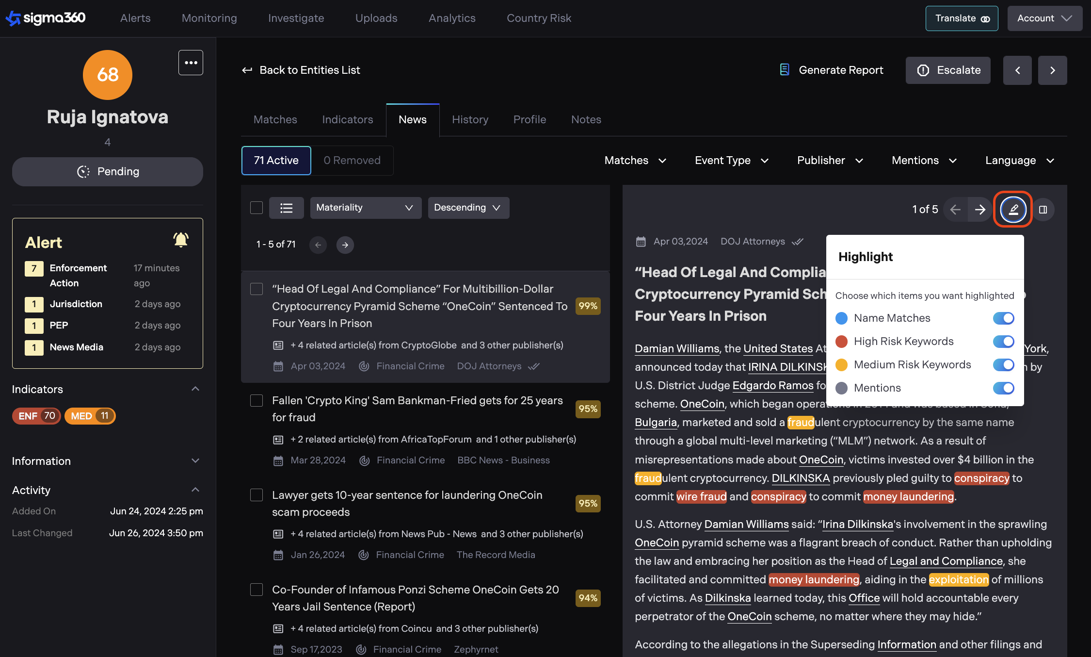Click the High Risk Keywords red swatch
Screen dimensions: 1091x657
pyautogui.click(x=841, y=342)
